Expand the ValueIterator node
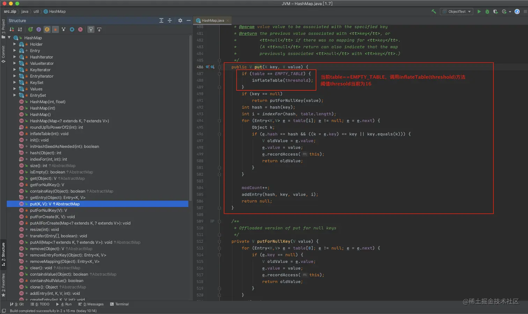The image size is (528, 314). tap(15, 63)
